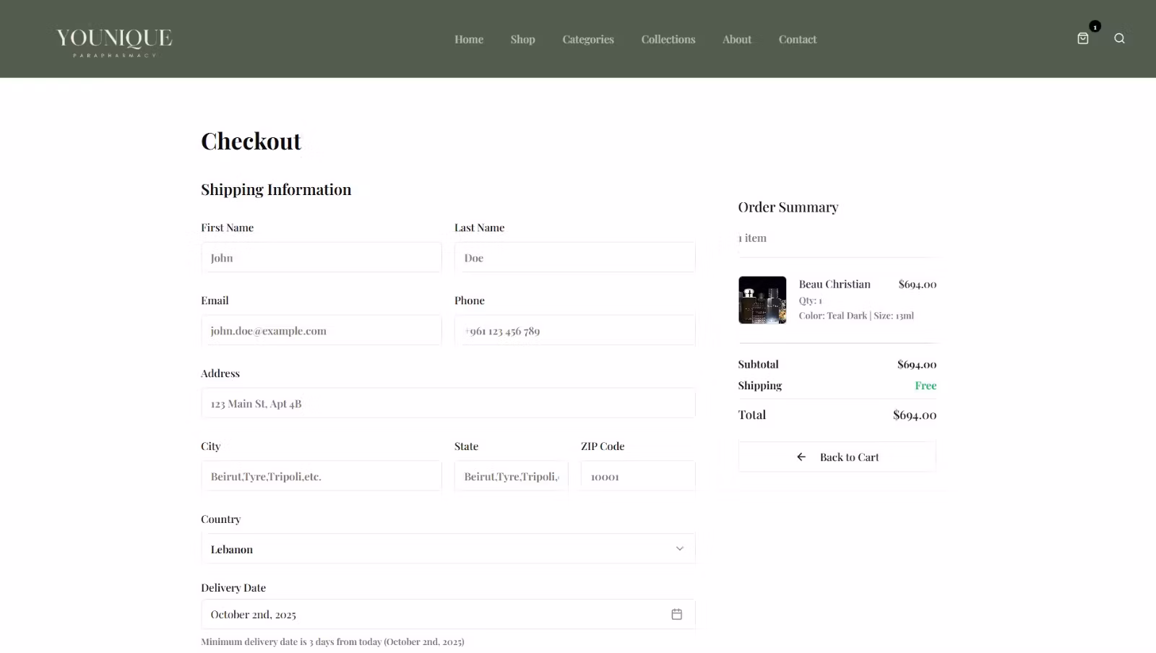Screen dimensions: 1156x653
Task: Focus the First Name input field
Action: pos(321,257)
